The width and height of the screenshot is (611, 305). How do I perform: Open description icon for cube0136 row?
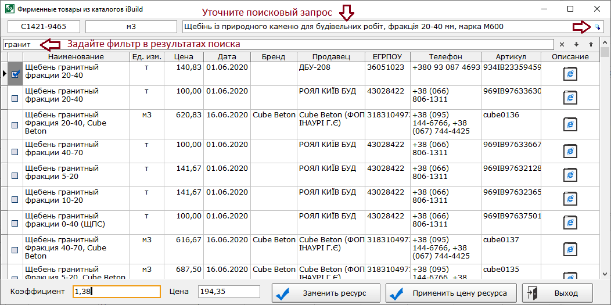coord(570,124)
